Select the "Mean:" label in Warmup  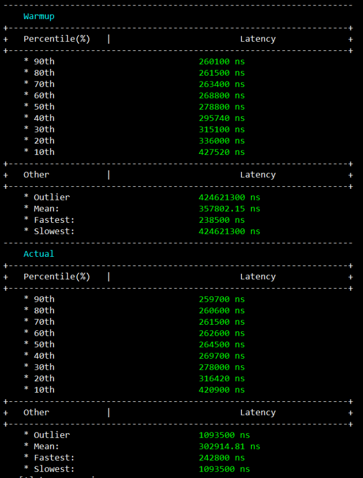[47, 209]
